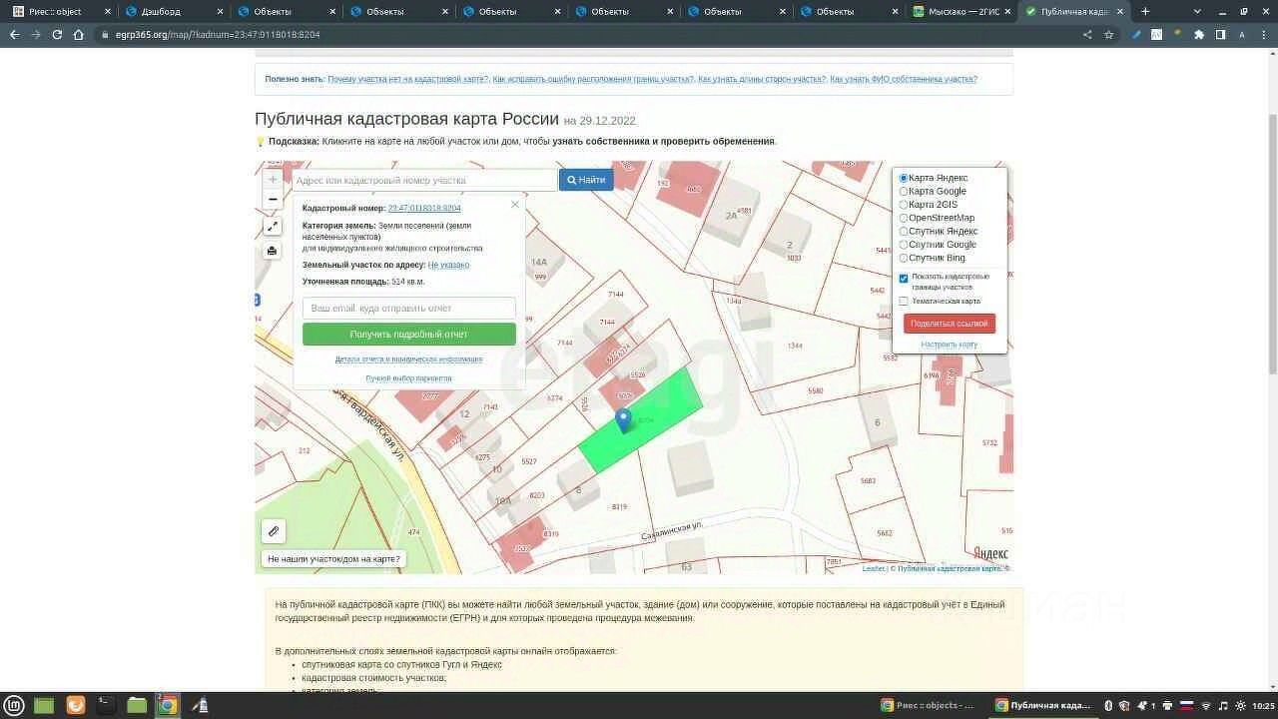1278x719 pixels.
Task: Close the cadastral info popup
Action: 515,205
